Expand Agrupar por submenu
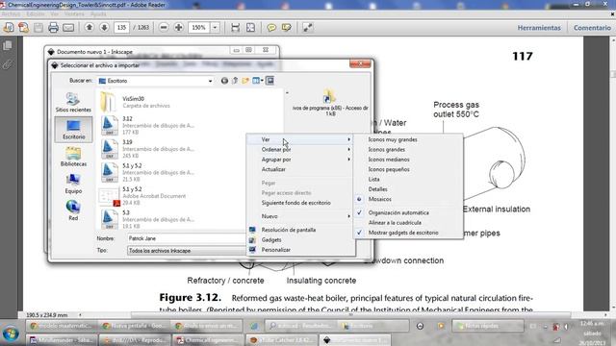616x346 pixels. pyautogui.click(x=301, y=160)
